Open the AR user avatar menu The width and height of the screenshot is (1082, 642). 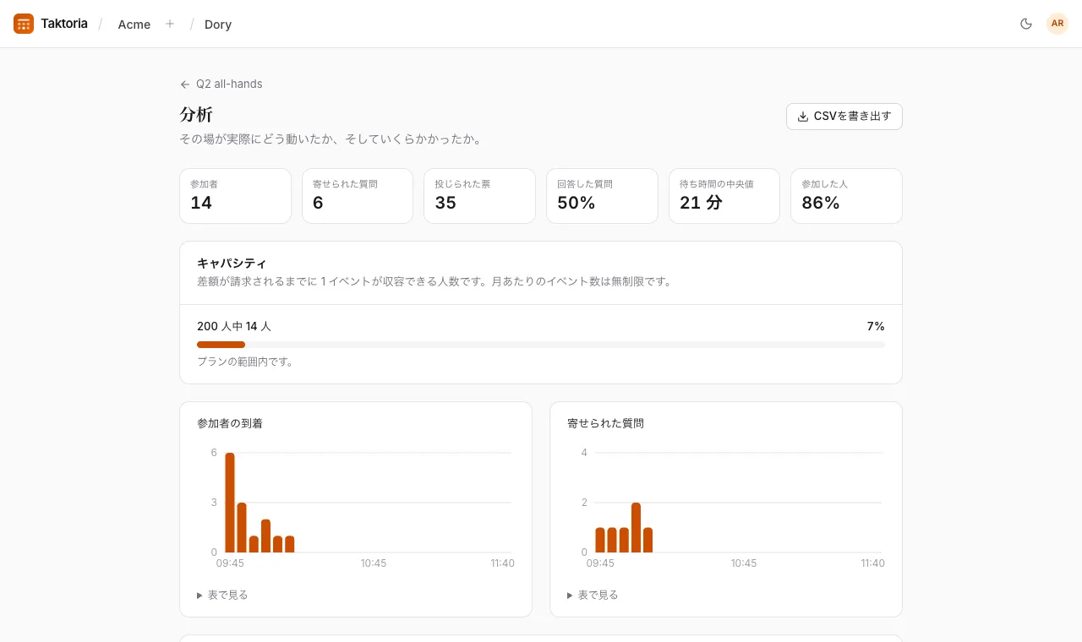(x=1057, y=24)
